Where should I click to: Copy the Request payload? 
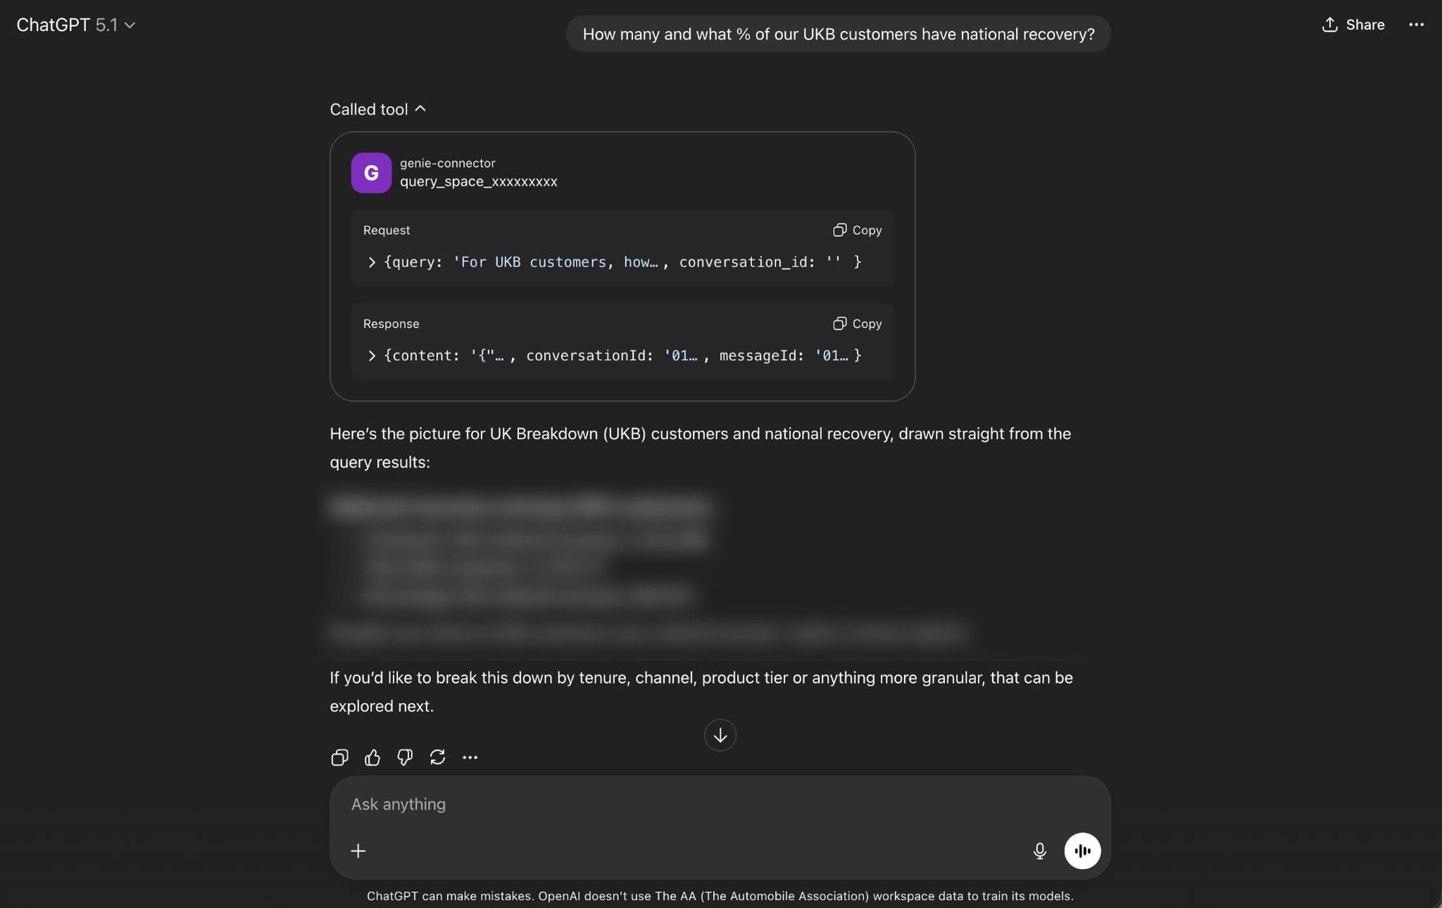coord(857,230)
